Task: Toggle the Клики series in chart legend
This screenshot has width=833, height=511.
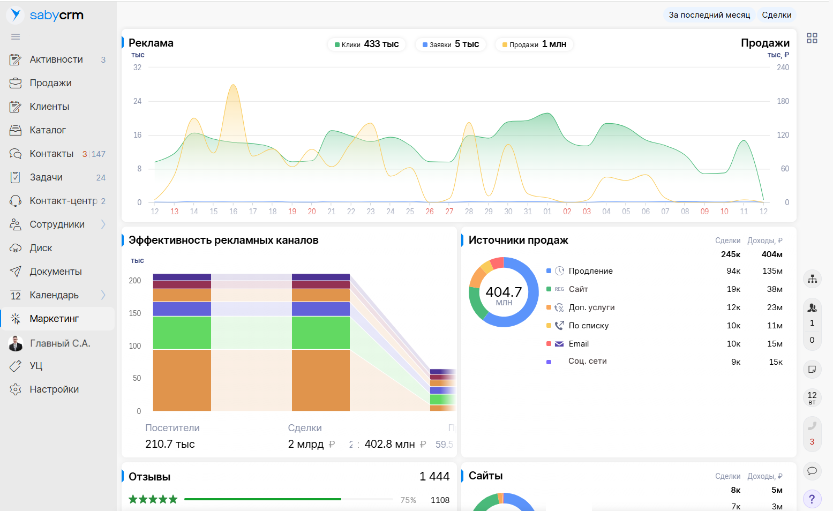Action: click(367, 44)
